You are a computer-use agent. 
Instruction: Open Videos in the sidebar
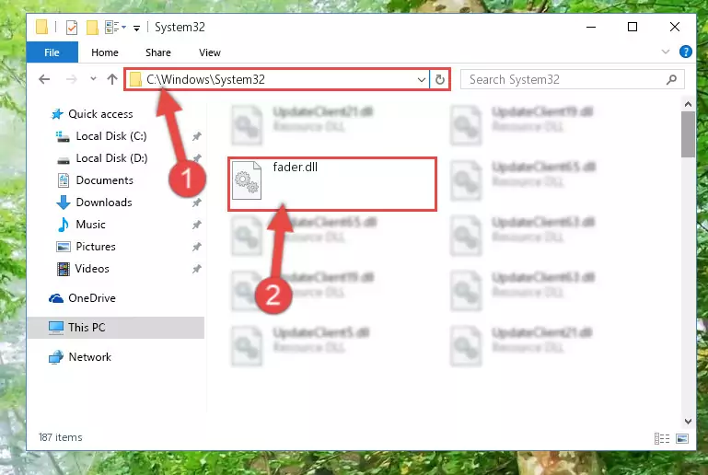pyautogui.click(x=92, y=269)
